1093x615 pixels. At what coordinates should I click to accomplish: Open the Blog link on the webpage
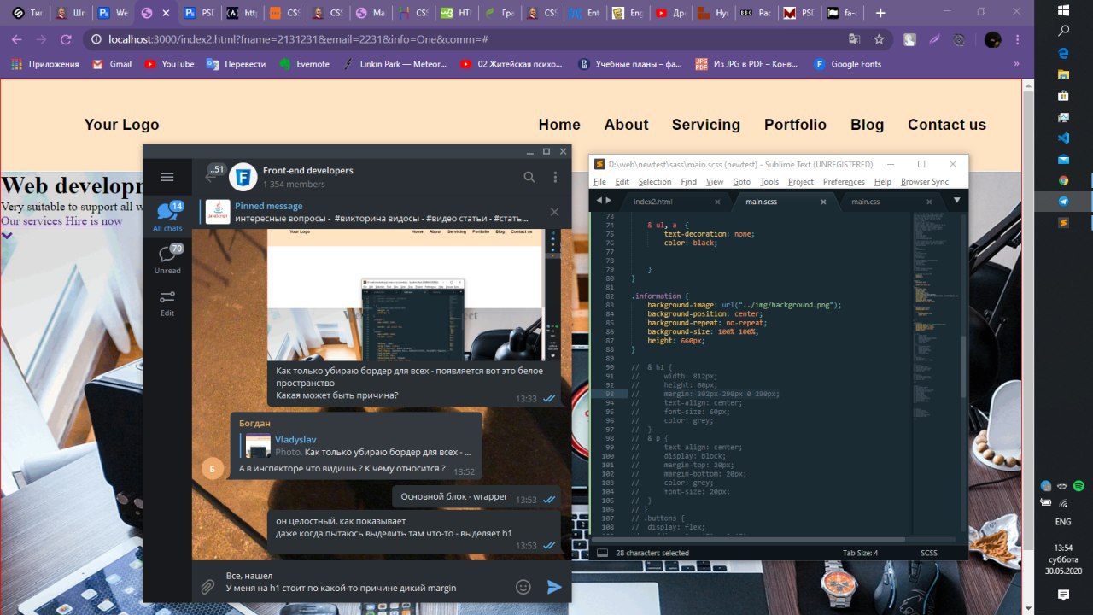pos(867,125)
